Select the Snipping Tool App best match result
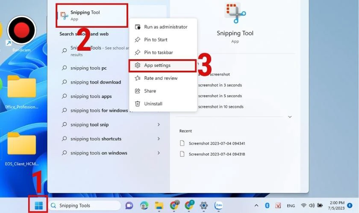Image resolution: width=359 pixels, height=213 pixels. tap(92, 15)
